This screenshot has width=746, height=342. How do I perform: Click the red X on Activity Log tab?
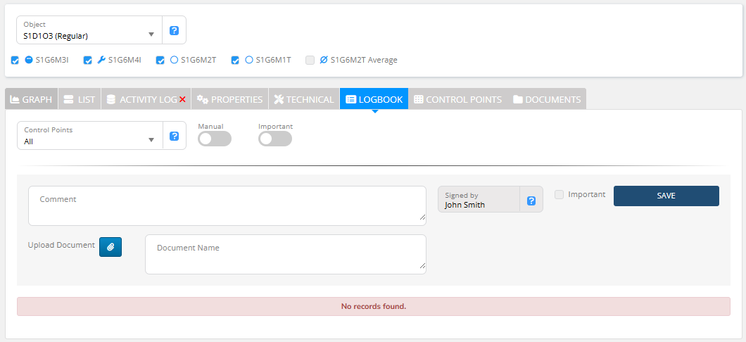182,100
